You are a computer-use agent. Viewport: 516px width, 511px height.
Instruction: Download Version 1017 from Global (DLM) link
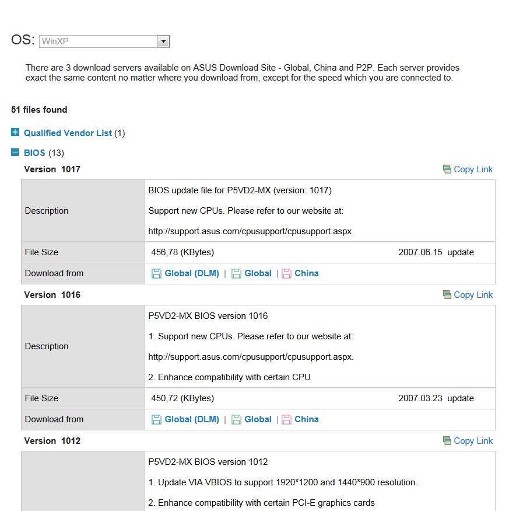pos(191,273)
